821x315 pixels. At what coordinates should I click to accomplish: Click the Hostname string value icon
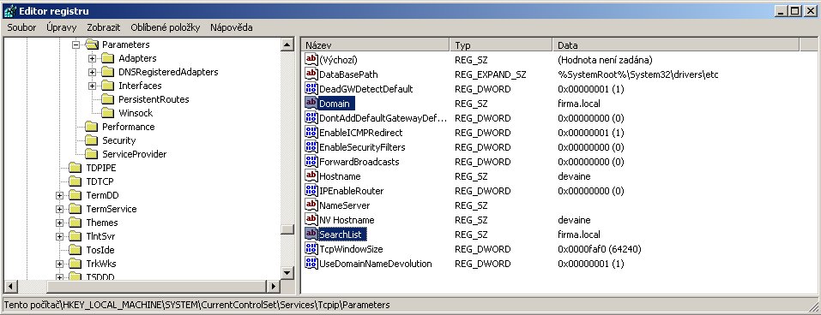[311, 176]
